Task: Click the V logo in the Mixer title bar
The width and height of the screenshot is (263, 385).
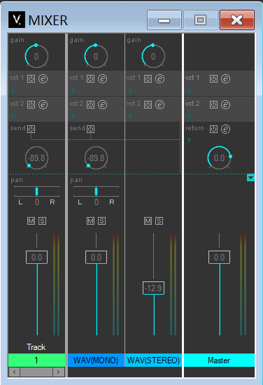Action: click(x=17, y=20)
